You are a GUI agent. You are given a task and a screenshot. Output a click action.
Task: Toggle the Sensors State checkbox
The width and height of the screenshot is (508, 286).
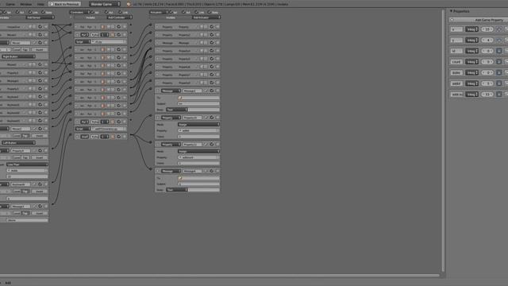coord(44,12)
